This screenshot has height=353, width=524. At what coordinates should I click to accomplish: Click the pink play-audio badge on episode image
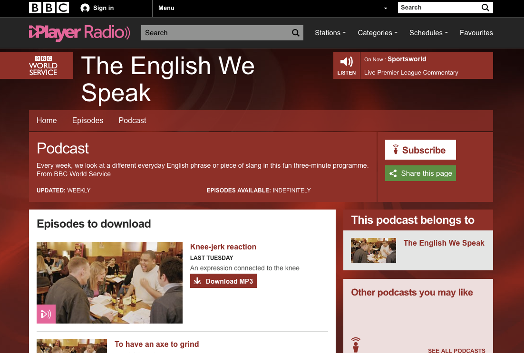(x=46, y=314)
